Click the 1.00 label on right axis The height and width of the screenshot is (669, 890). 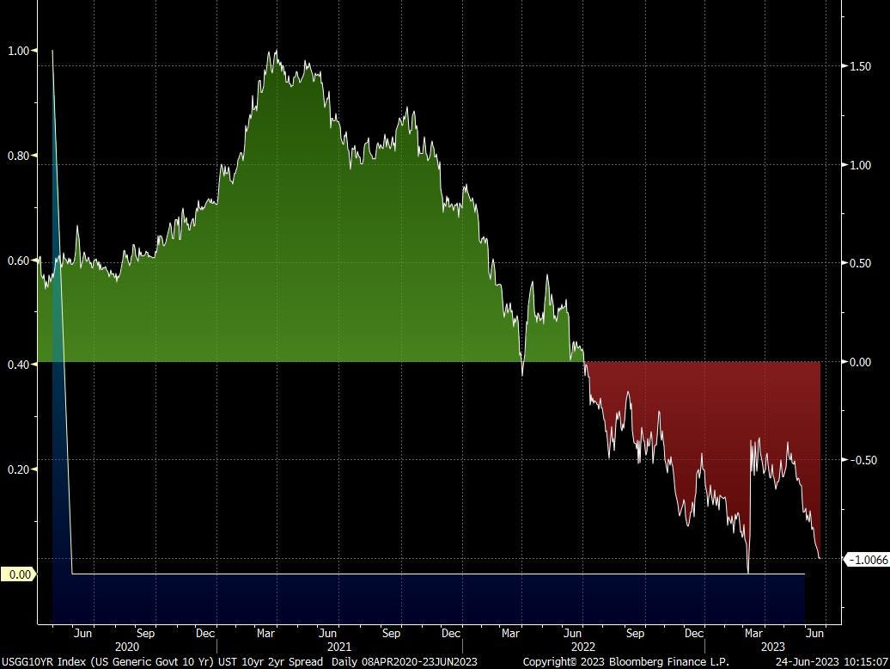coord(860,165)
